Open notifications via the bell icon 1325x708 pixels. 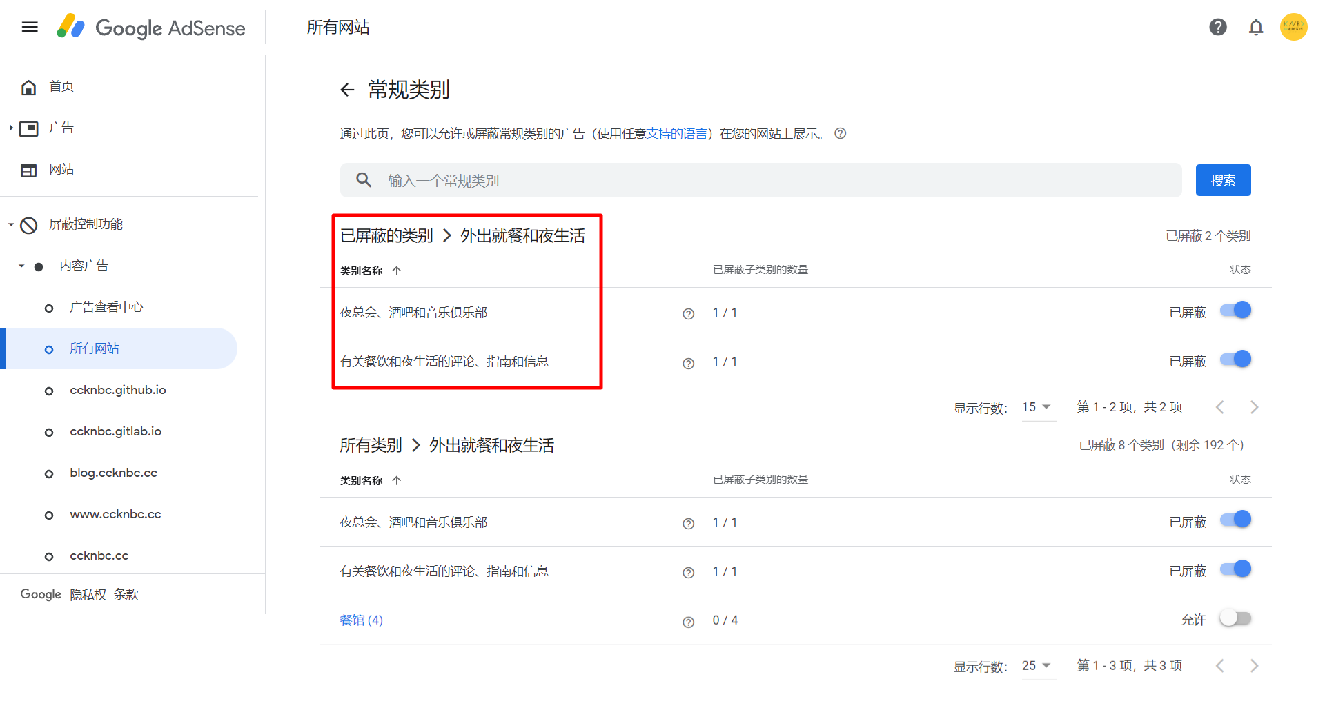(x=1256, y=27)
